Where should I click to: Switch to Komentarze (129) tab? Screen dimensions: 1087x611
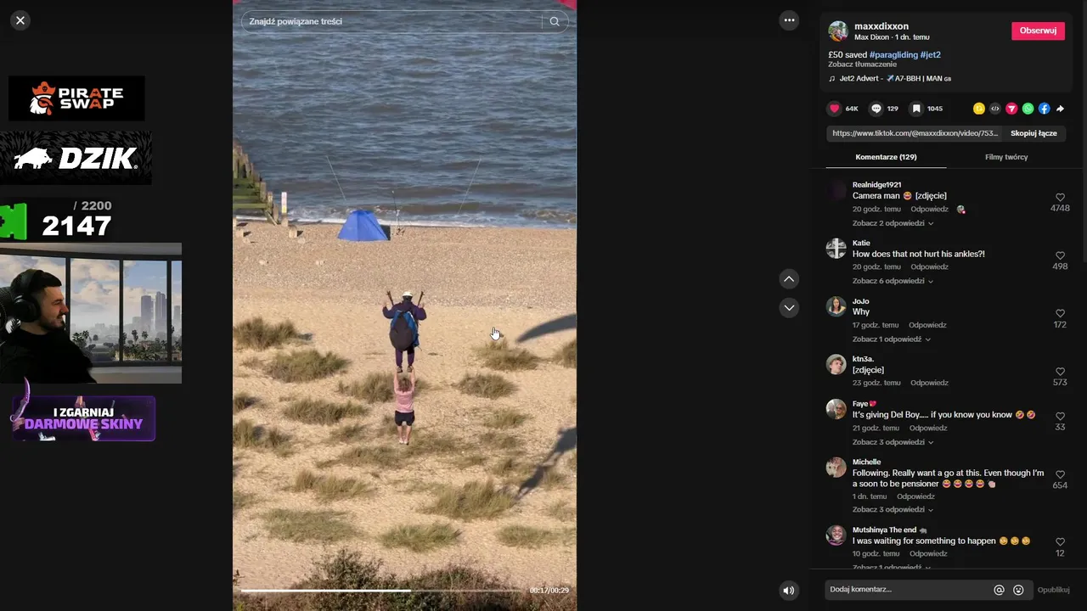[886, 157]
